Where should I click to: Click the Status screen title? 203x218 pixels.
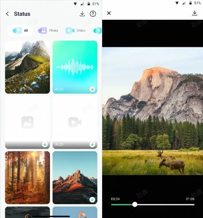pos(22,14)
